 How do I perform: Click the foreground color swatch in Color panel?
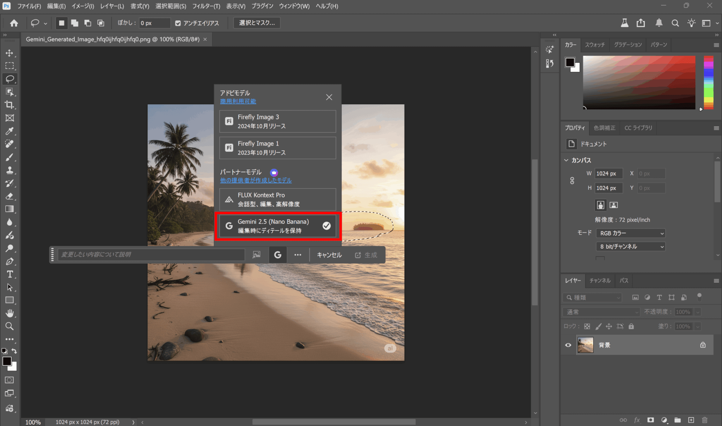(569, 62)
